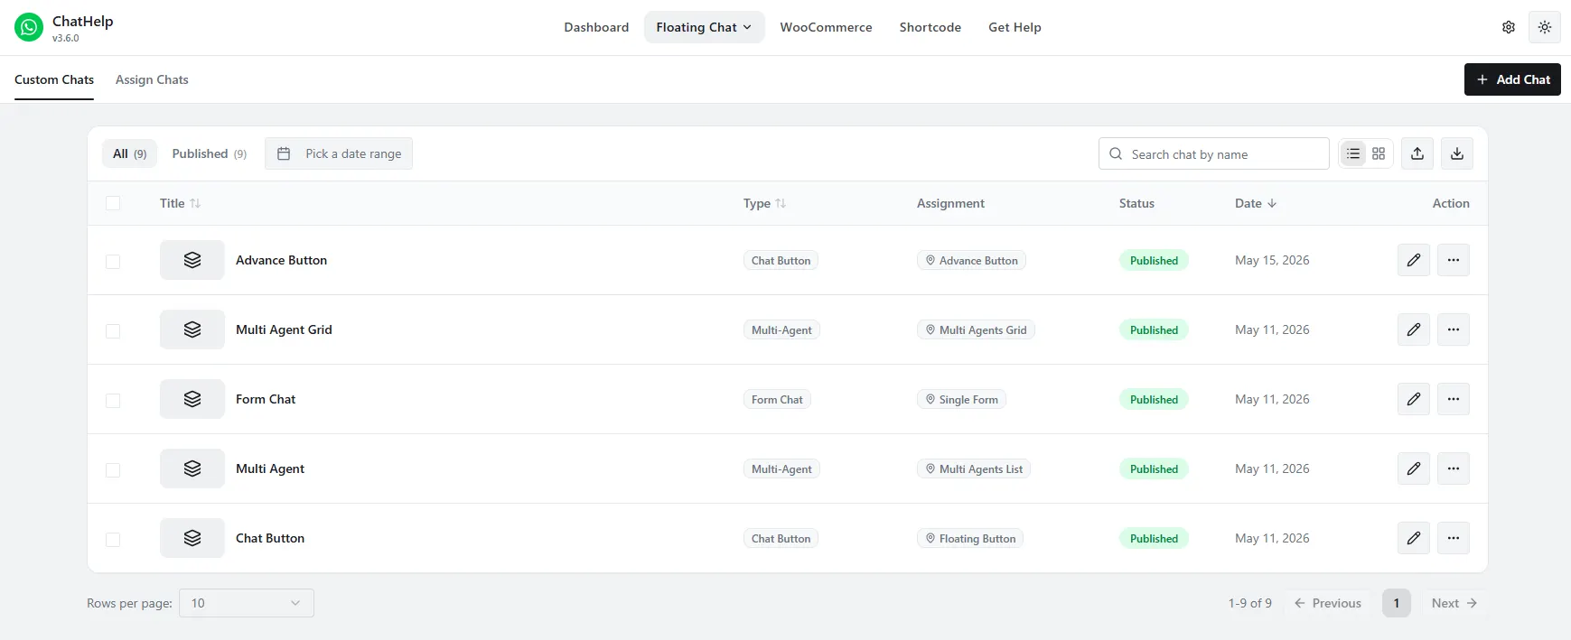The width and height of the screenshot is (1571, 640).
Task: Select page 1 in pagination
Action: pyautogui.click(x=1397, y=603)
